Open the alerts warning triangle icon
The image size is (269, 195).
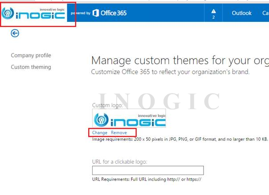click(213, 11)
